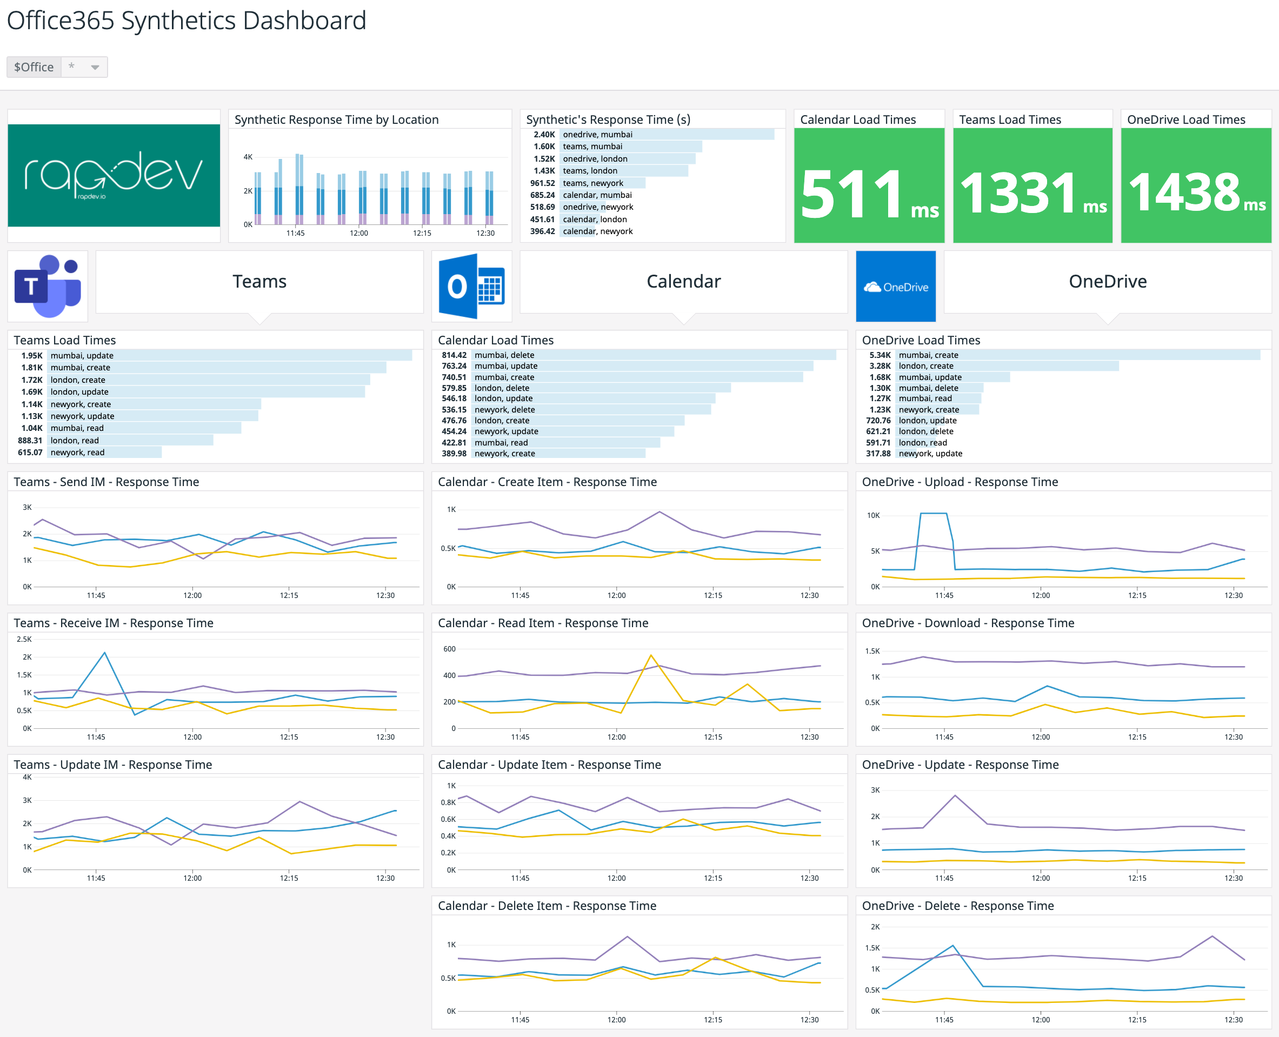
Task: Click Calendar 'london, delete' 579.85 row
Action: pos(639,388)
